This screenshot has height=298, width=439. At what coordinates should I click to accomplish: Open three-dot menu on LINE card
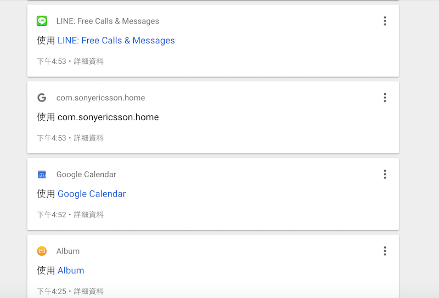tap(385, 21)
